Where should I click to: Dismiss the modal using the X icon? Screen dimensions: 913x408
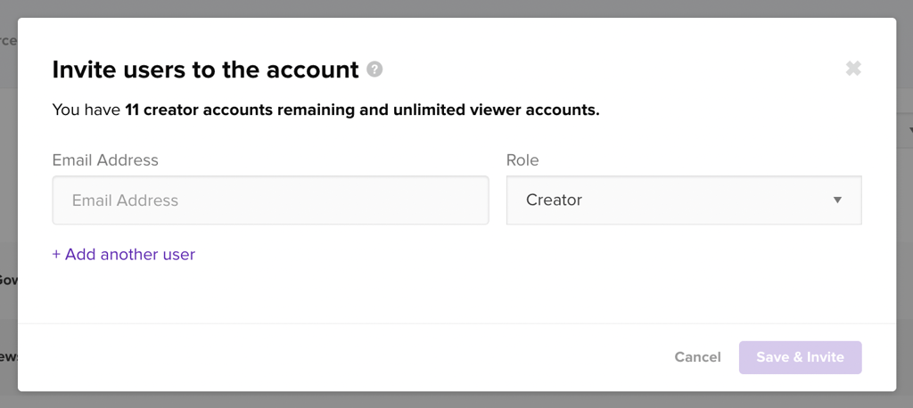click(853, 69)
